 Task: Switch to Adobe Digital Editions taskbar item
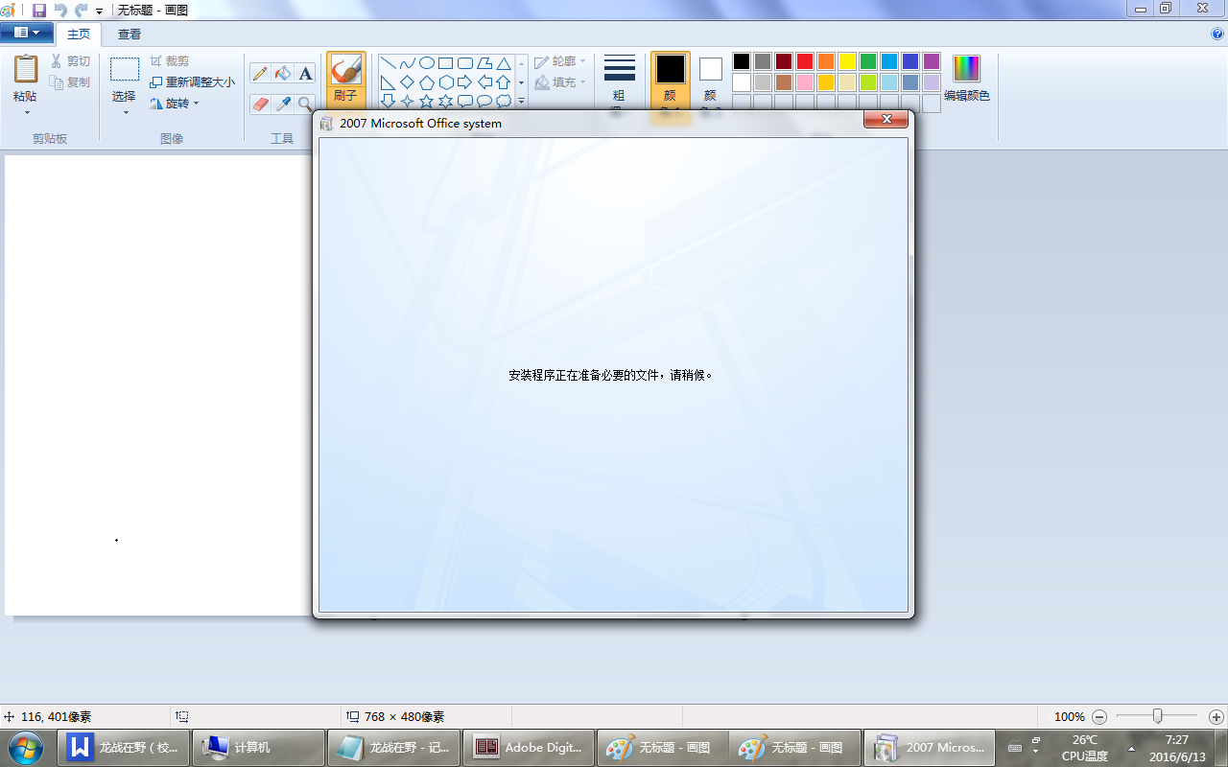[527, 748]
